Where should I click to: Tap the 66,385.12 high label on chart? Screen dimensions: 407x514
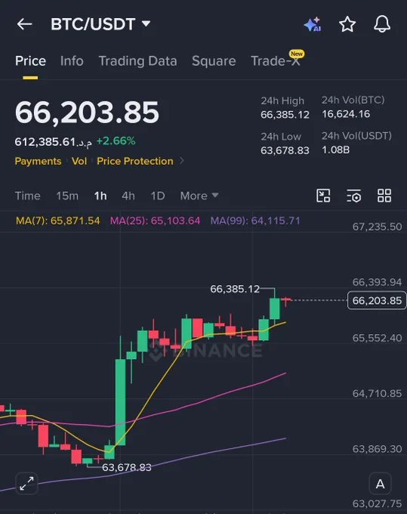tap(235, 289)
